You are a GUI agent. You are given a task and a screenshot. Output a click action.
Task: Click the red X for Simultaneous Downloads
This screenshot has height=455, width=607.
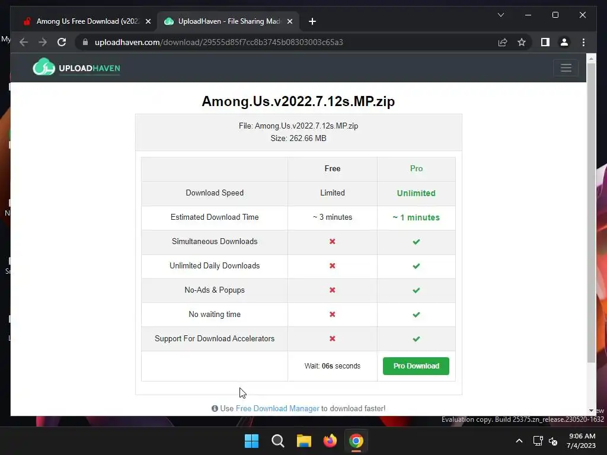(x=332, y=242)
